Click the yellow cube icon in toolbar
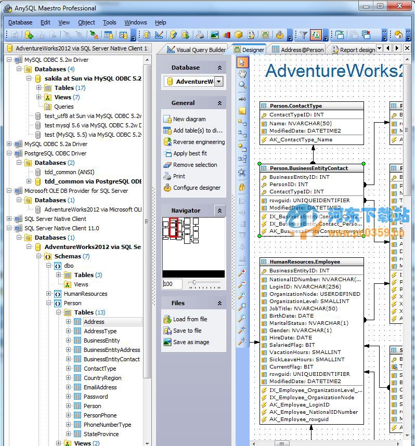Screen dimensions: 415x446 (x=239, y=35)
